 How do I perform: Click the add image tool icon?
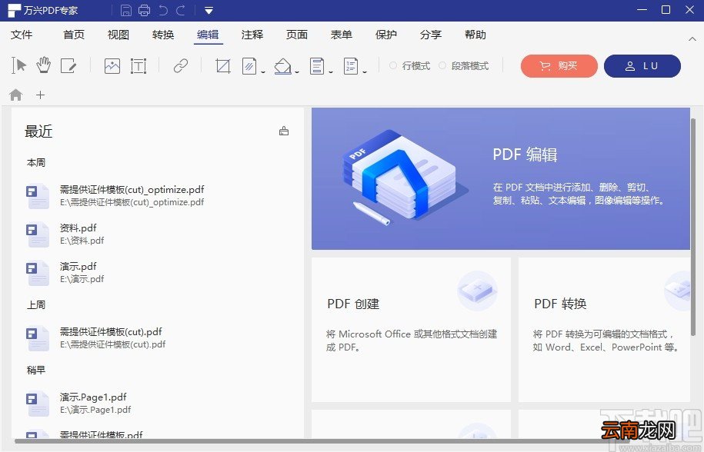pyautogui.click(x=112, y=66)
